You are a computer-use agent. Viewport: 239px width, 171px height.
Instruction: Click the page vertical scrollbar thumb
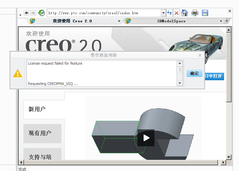228,67
